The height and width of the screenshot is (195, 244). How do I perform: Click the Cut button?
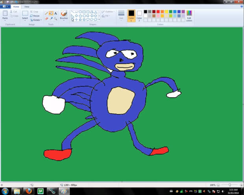click(13, 12)
